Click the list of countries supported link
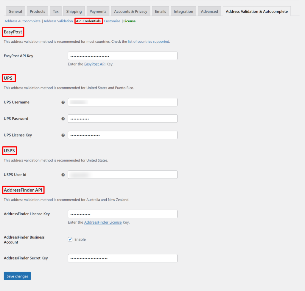The image size is (305, 291). pos(148,41)
